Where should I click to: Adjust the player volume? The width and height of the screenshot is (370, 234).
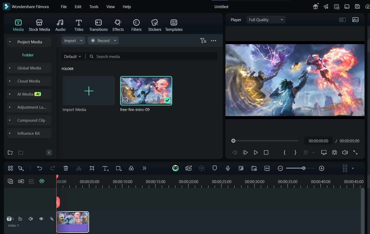pos(345,152)
